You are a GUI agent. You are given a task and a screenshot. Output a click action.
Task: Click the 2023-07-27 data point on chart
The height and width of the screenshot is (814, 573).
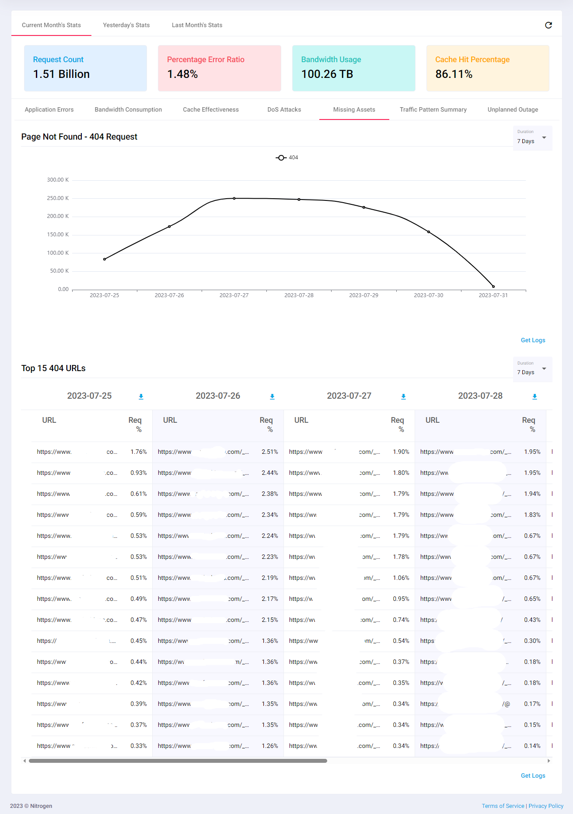click(234, 199)
